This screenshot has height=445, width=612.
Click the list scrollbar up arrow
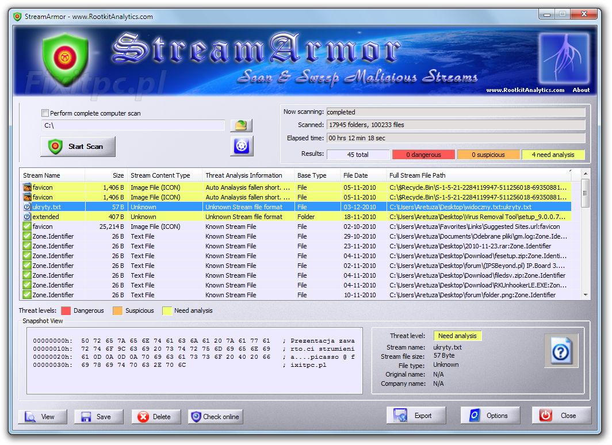coord(585,174)
